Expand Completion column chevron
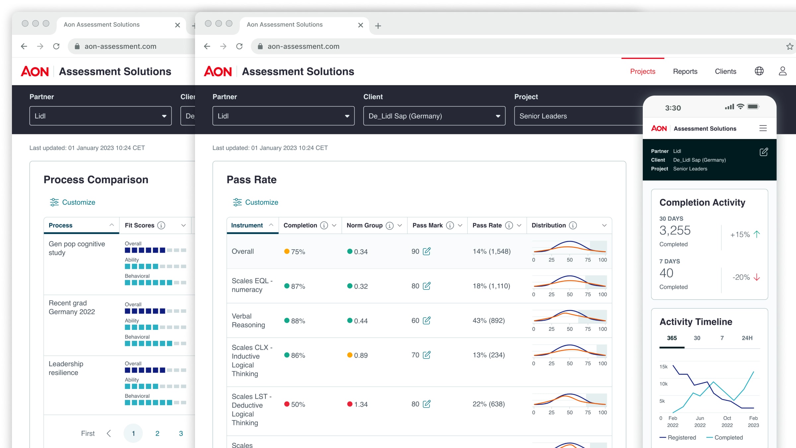 [x=334, y=225]
